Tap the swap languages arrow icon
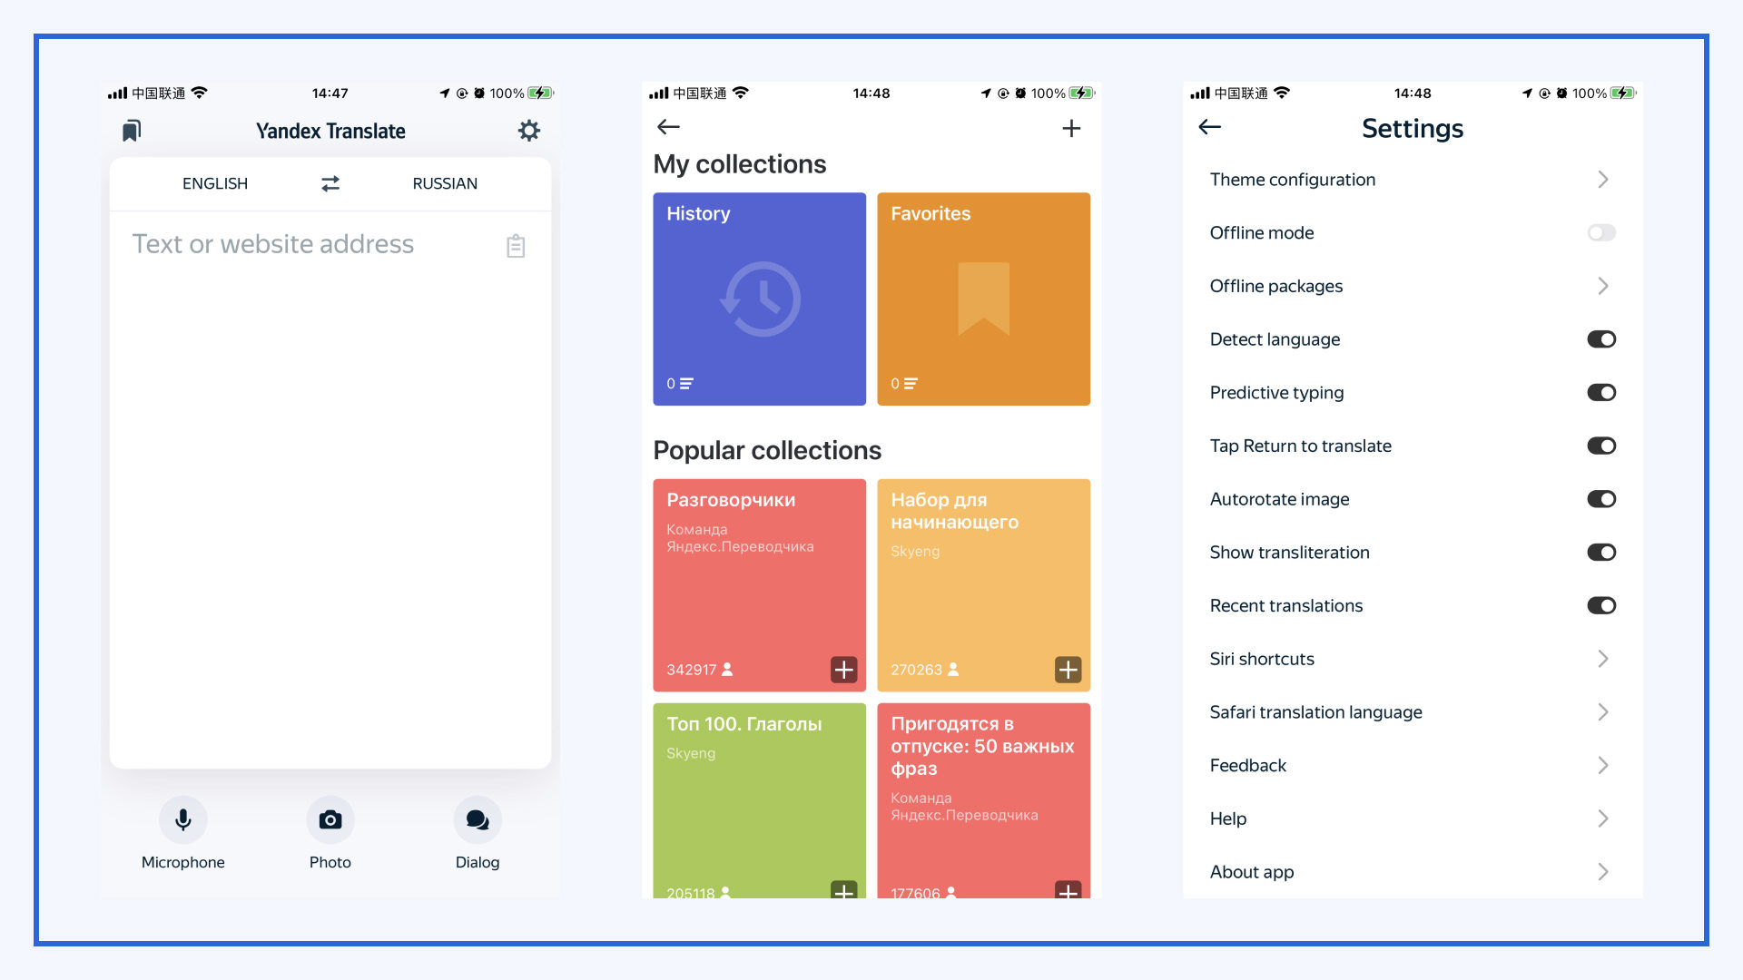This screenshot has width=1743, height=980. [x=330, y=183]
